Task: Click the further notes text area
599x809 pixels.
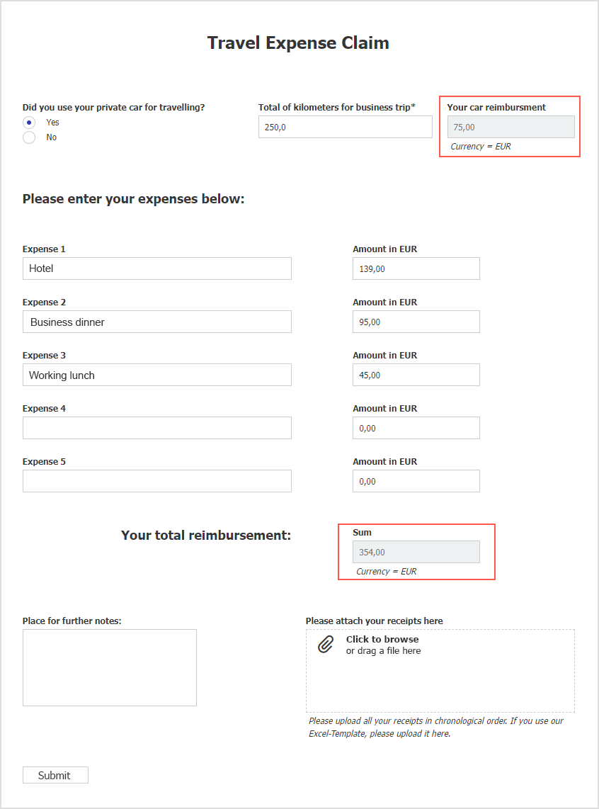Action: coord(109,667)
